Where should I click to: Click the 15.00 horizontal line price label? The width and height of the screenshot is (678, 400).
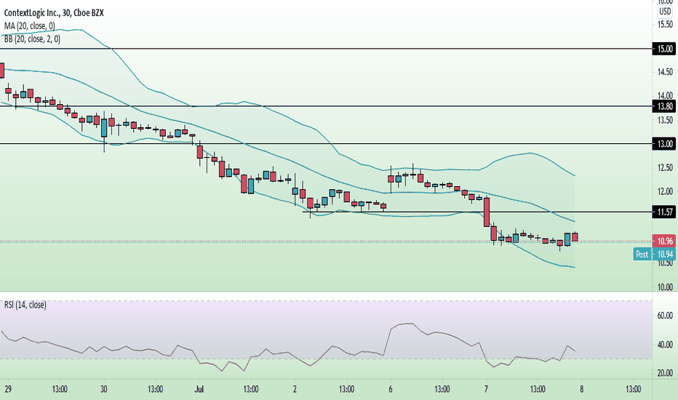(663, 49)
